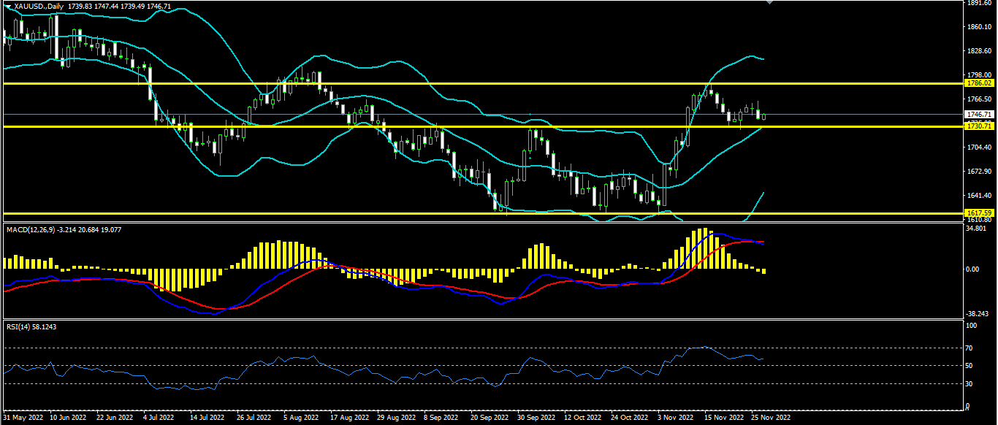Click the -38.243 MACD scale value
The width and height of the screenshot is (998, 425).
tap(977, 314)
